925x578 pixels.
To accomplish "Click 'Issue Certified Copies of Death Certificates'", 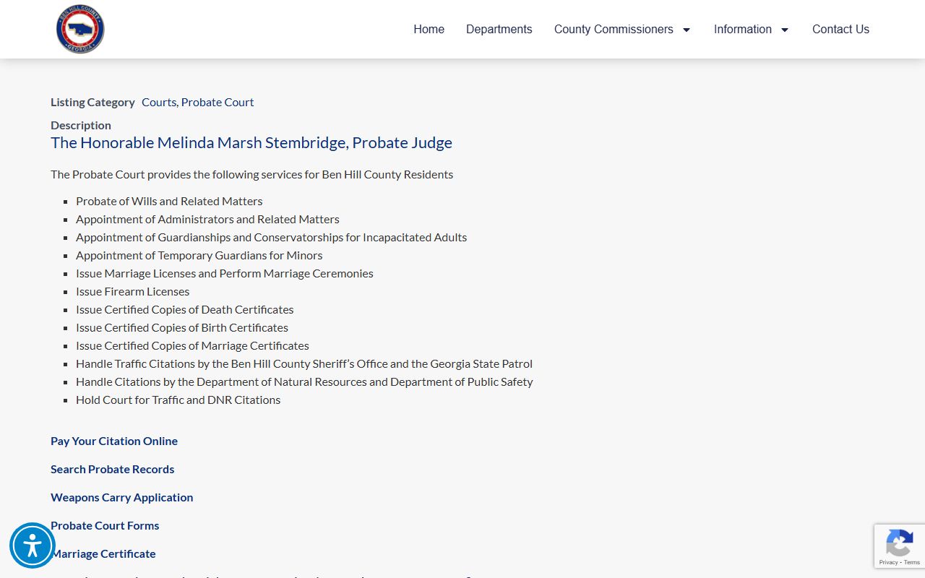I will click(184, 309).
